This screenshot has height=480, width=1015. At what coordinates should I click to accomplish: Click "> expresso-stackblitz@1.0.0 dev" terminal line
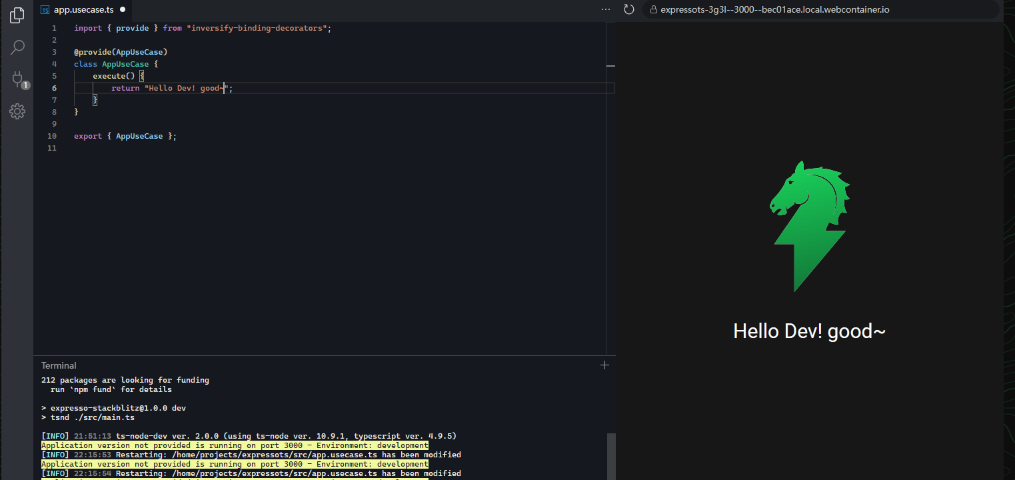[113, 408]
